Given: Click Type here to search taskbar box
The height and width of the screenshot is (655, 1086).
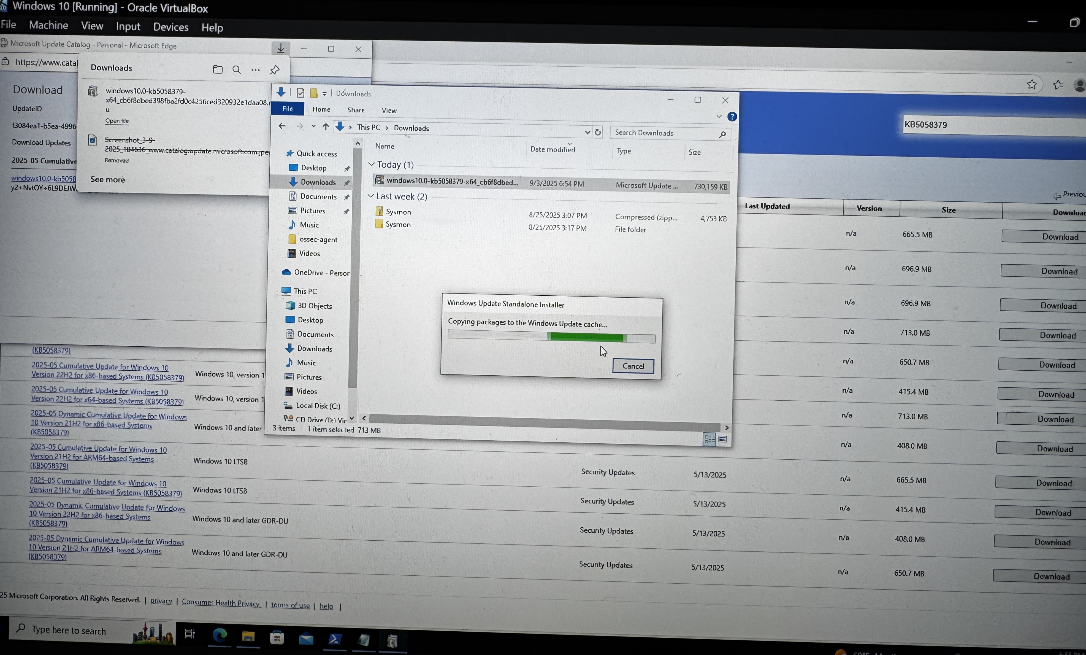Looking at the screenshot, I should [92, 631].
